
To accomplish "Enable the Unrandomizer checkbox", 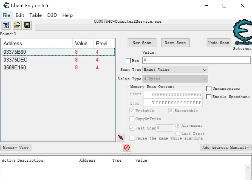I will click(209, 88).
